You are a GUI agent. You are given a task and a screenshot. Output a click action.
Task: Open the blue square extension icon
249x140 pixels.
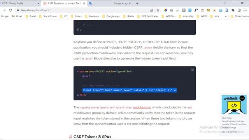[x=190, y=10]
